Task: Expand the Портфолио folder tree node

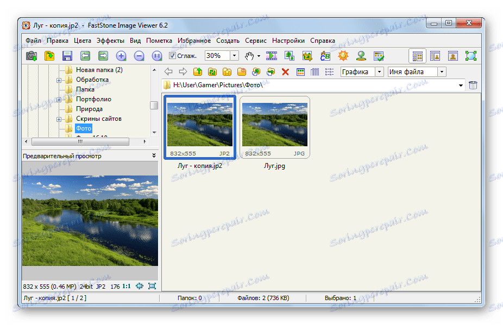Action: click(59, 100)
